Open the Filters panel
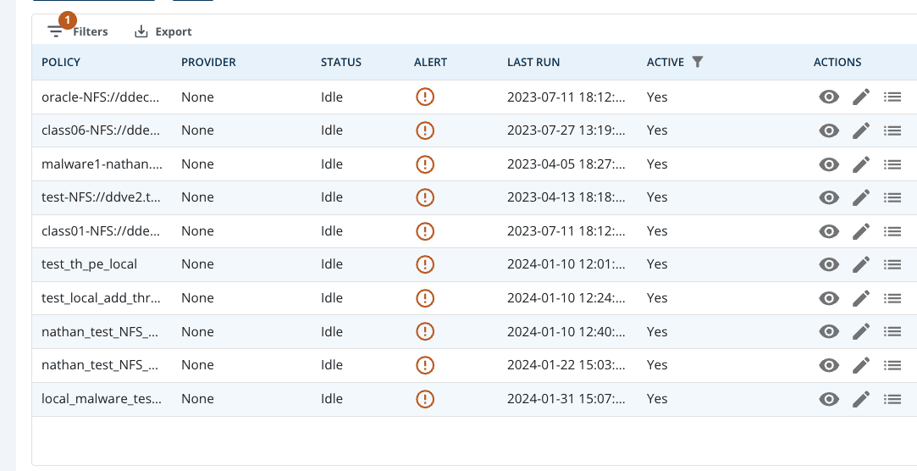 click(78, 31)
